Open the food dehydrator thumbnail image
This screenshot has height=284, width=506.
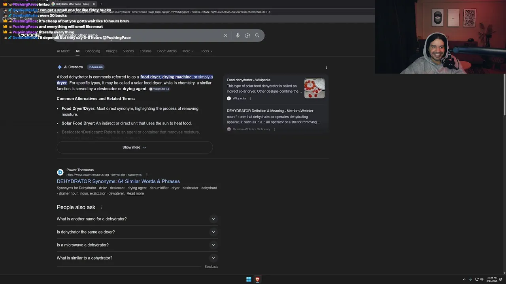315,88
